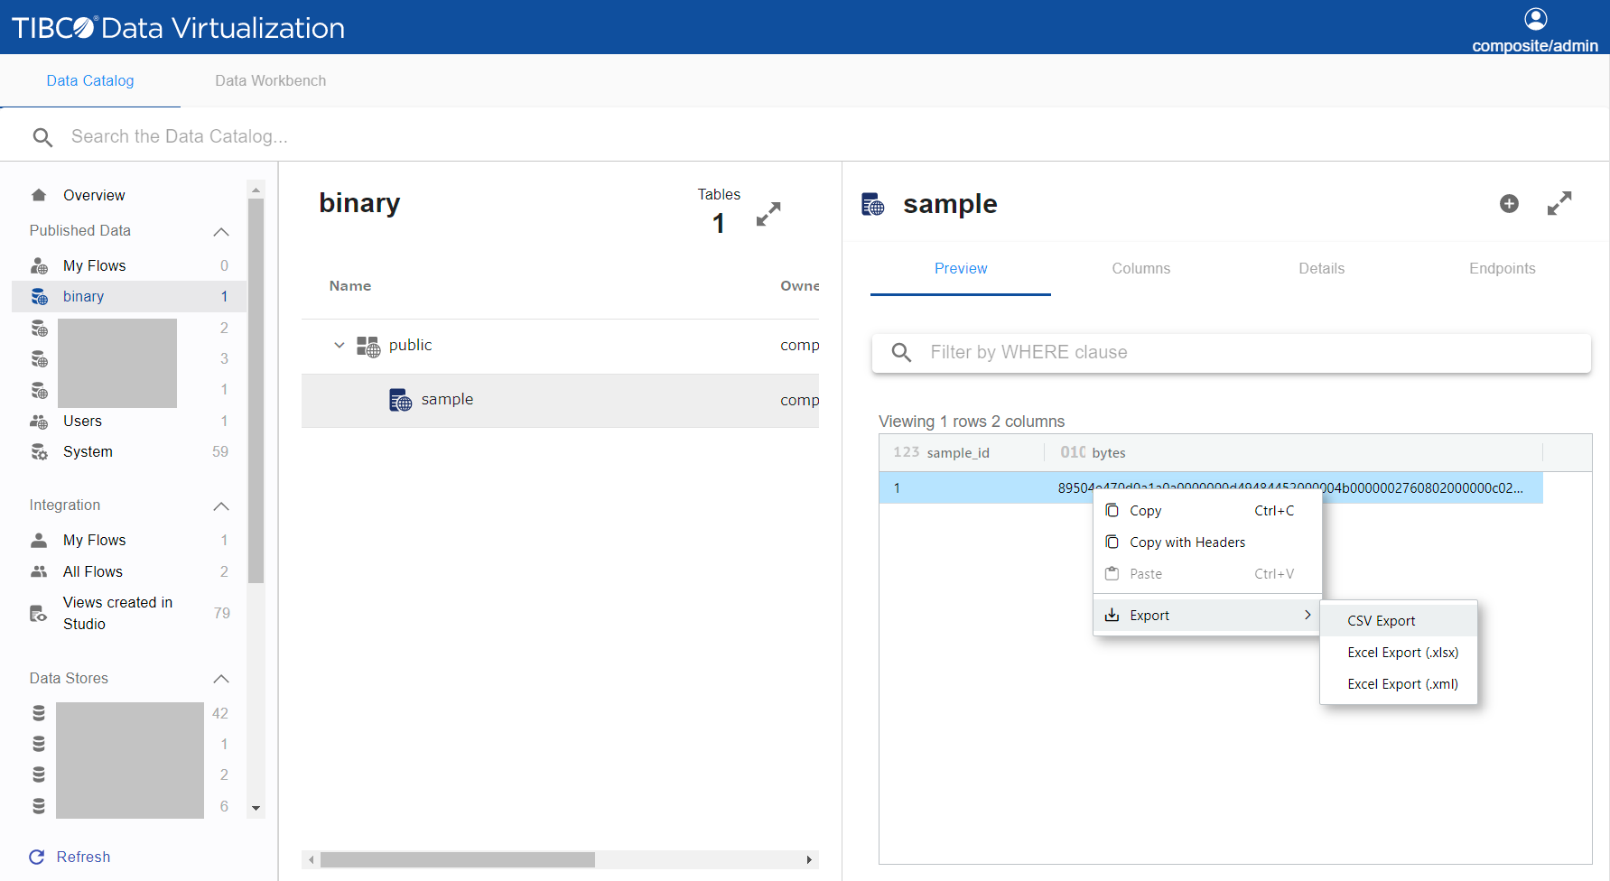The width and height of the screenshot is (1610, 881).
Task: Click the sample_id column header
Action: pyautogui.click(x=962, y=452)
